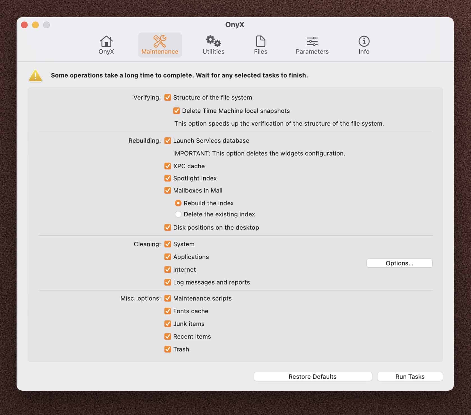Click the 'Cleaning:' section label
Image resolution: width=471 pixels, height=415 pixels.
tap(147, 244)
